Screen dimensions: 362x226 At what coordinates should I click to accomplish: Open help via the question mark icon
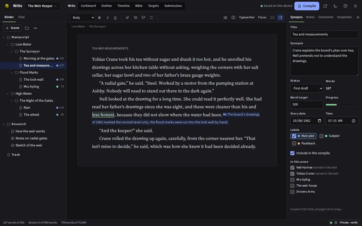click(345, 6)
